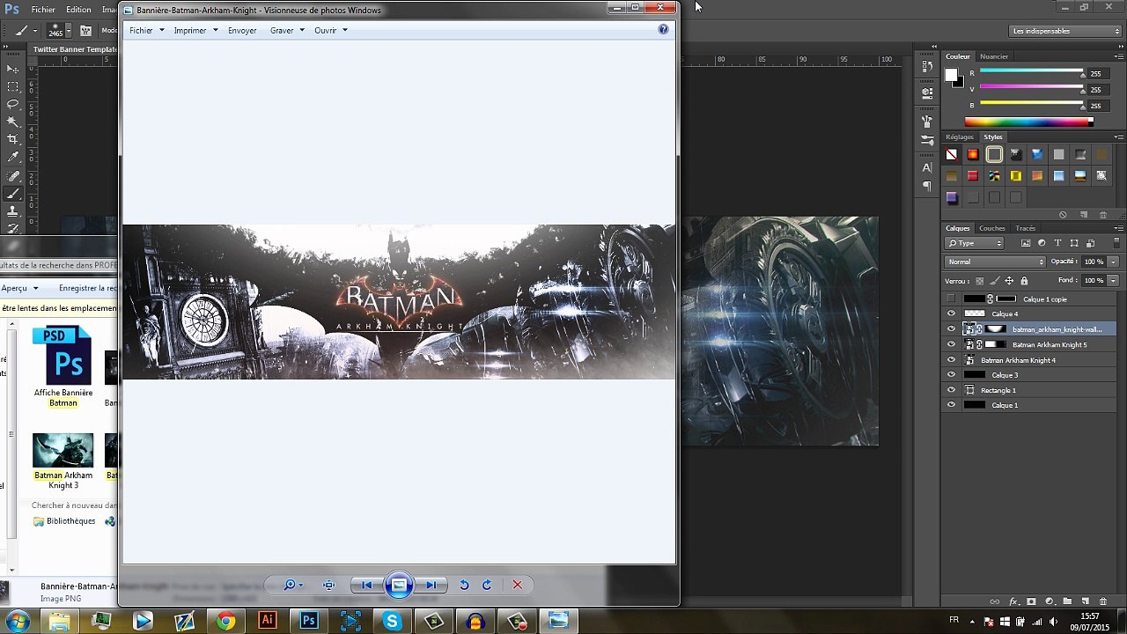The image size is (1127, 634).
Task: Hide the Batman Arkham Knight 4 layer
Action: (951, 360)
